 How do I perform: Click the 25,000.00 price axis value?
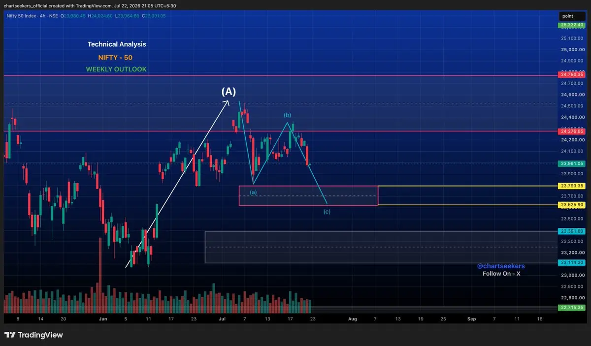click(572, 50)
